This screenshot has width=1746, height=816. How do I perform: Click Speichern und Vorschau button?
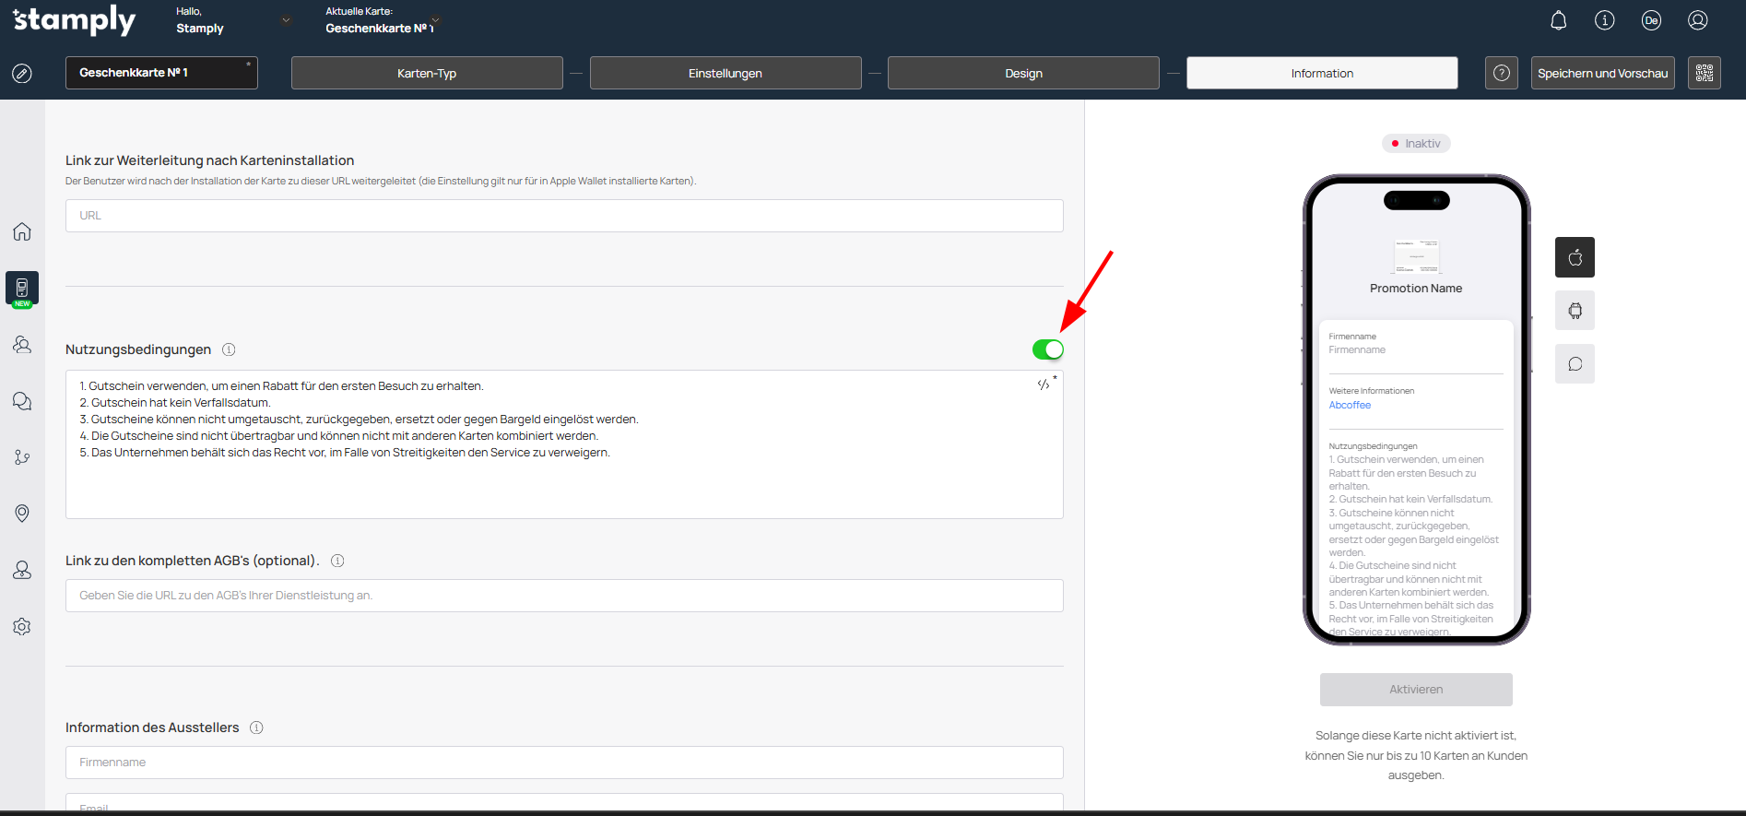(x=1602, y=73)
